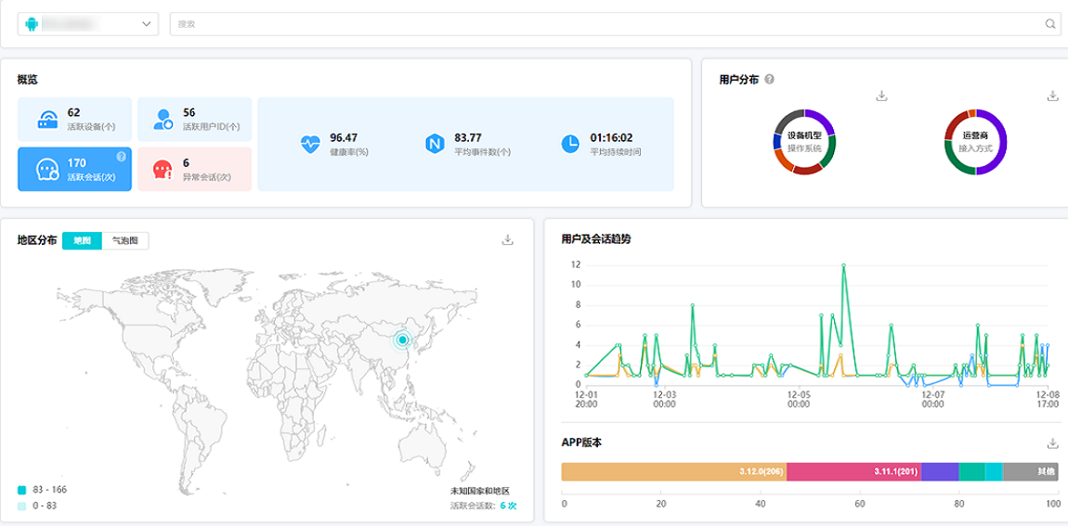Click the pink 3.11.1 version bar segment
The height and width of the screenshot is (526, 1068).
853,471
